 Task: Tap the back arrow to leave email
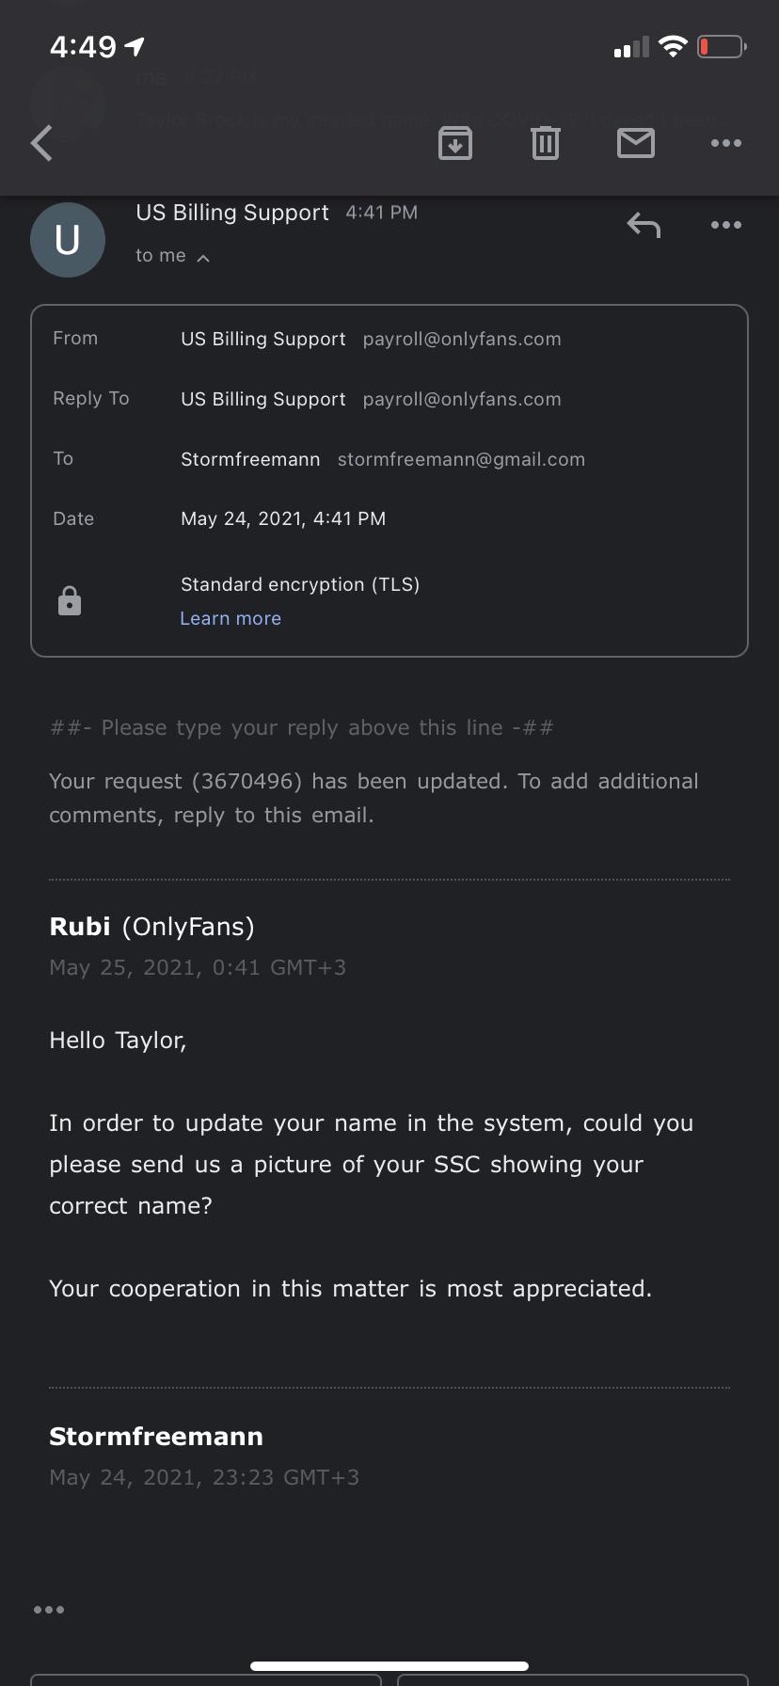42,143
